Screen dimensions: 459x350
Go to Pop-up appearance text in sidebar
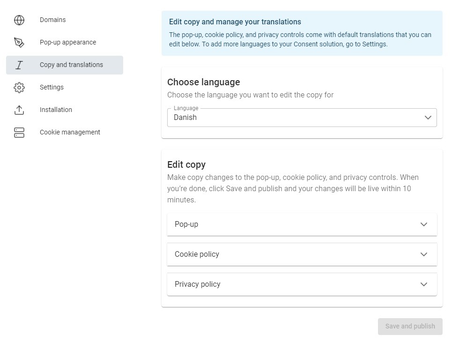(x=68, y=43)
